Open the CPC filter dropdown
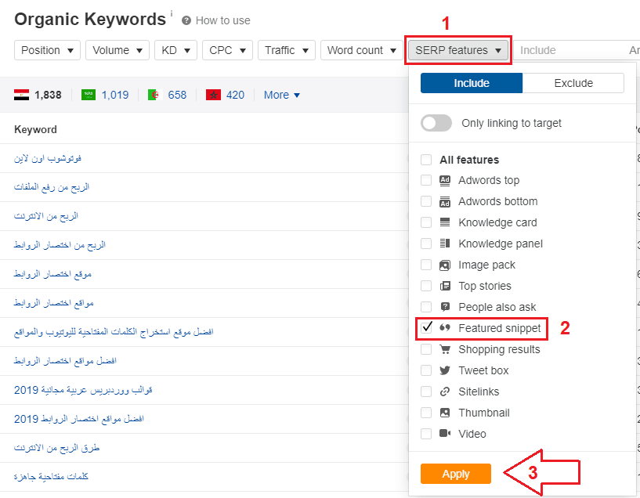This screenshot has height=498, width=640. coord(228,50)
